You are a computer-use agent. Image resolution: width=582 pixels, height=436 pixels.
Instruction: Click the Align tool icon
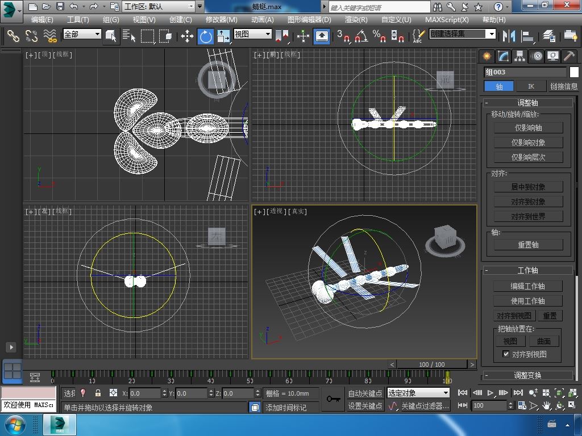(527, 36)
